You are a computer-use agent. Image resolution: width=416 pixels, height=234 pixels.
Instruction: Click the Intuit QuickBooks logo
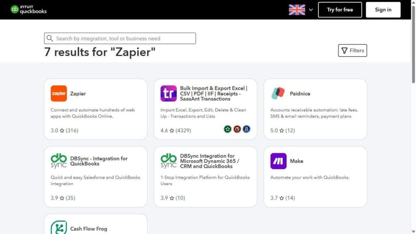[x=28, y=10]
